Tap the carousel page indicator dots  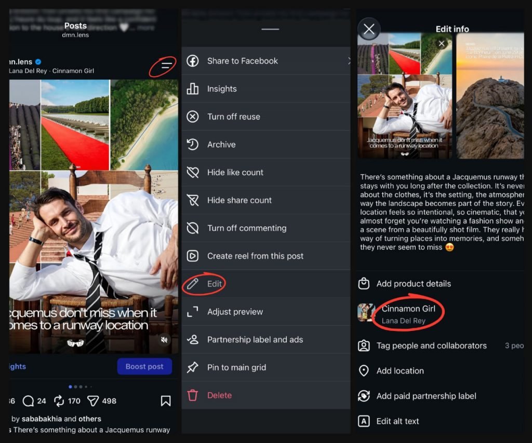[x=80, y=386]
